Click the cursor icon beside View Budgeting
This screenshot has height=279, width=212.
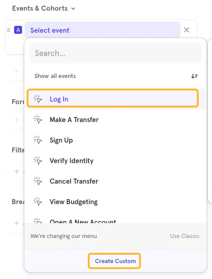[38, 201]
